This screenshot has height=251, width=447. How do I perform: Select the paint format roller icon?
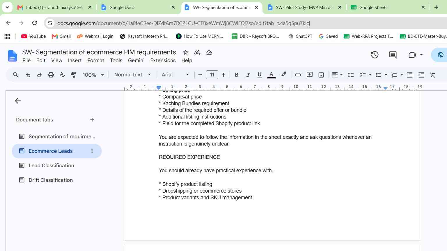coord(74,75)
